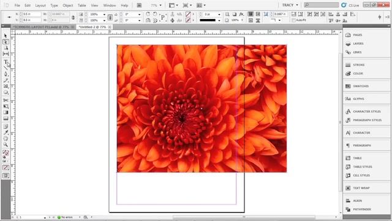392x221 pixels.
Task: Click the Fill and Stroke indicator
Action: coord(6,153)
